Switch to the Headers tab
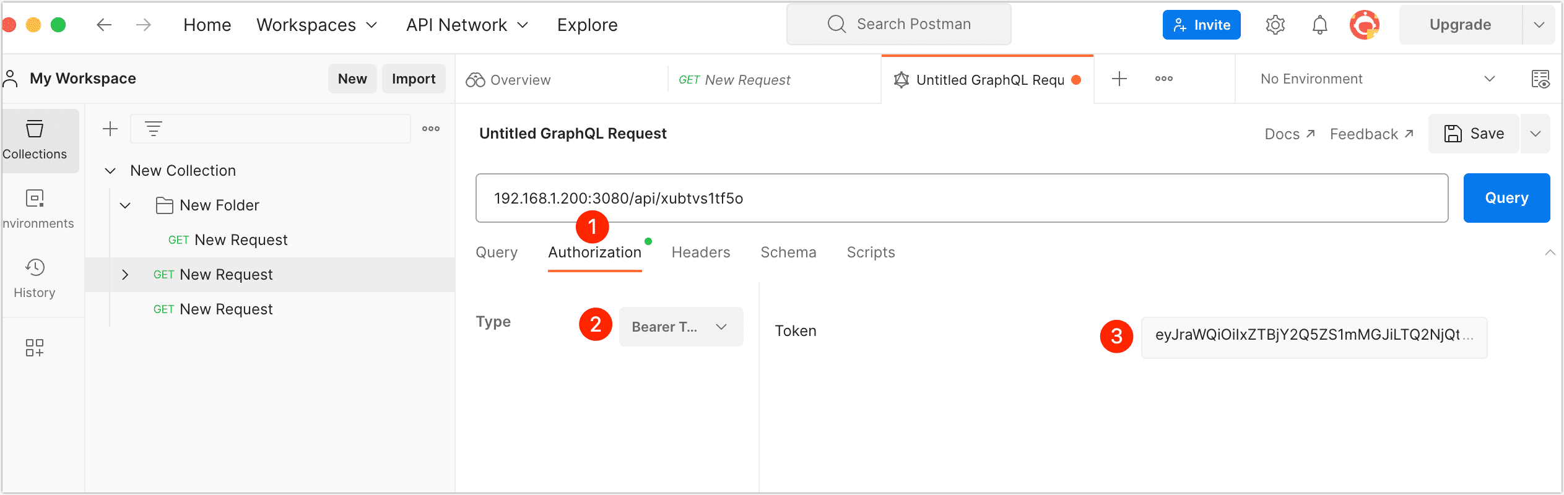Screen dimensions: 1564x495 [700, 252]
